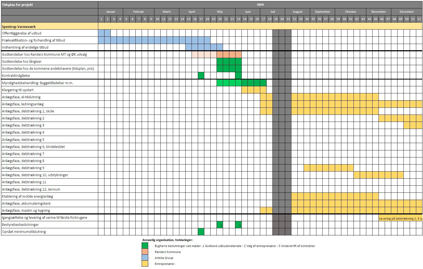Select the "Oktober" month header
Viewport: 423px width, 269px height.
351,12
